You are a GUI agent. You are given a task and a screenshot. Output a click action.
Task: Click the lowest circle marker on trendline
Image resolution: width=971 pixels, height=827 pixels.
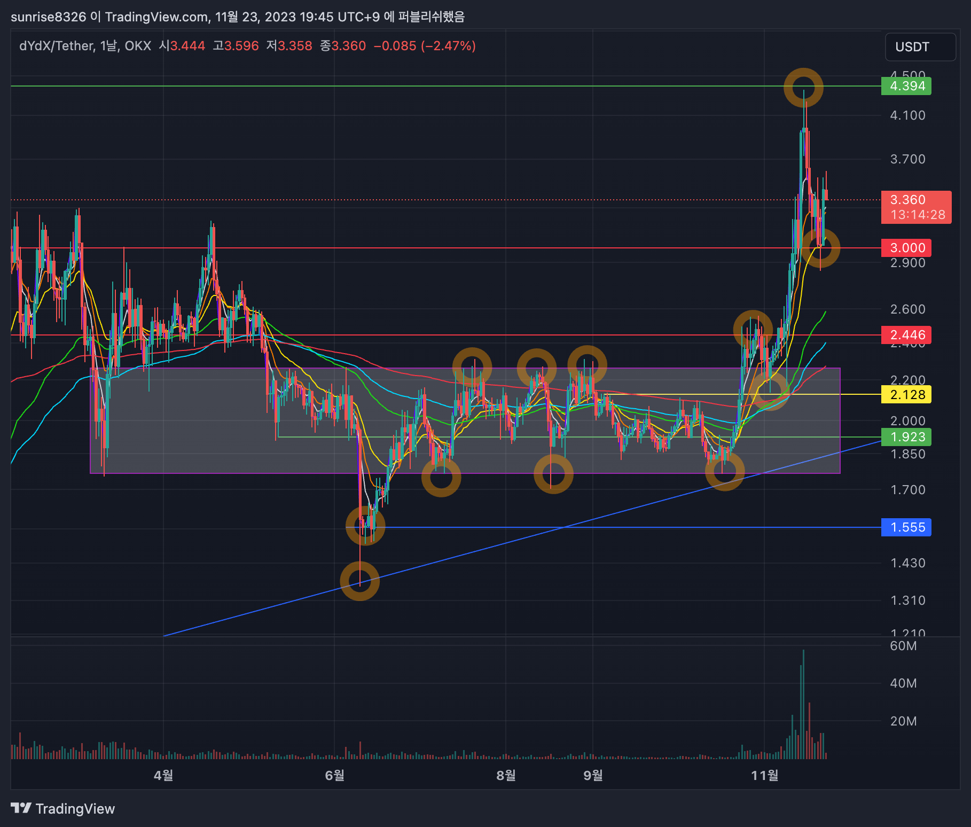360,581
